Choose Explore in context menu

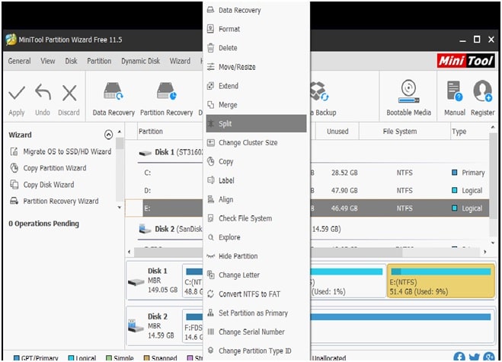tap(256, 237)
